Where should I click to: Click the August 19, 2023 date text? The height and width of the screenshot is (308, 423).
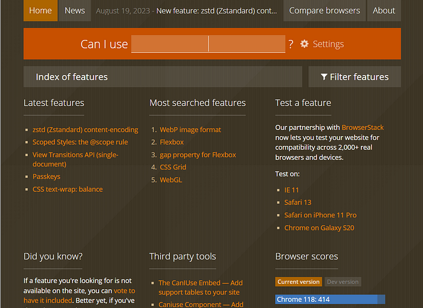point(123,11)
